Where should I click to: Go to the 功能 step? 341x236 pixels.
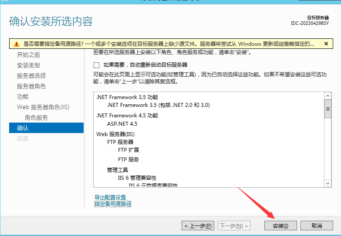23,96
